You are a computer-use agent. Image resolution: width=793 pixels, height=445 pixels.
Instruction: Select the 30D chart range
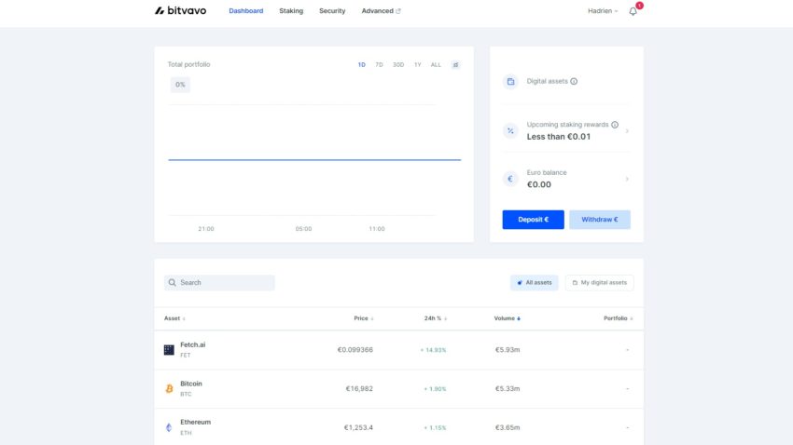click(x=398, y=64)
